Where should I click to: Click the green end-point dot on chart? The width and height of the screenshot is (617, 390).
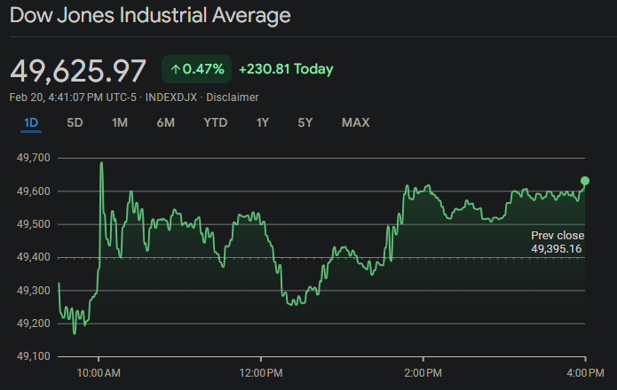tap(584, 181)
